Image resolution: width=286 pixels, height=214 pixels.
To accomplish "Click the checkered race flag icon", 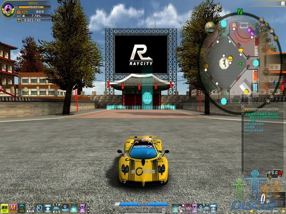I will click(x=30, y=208).
